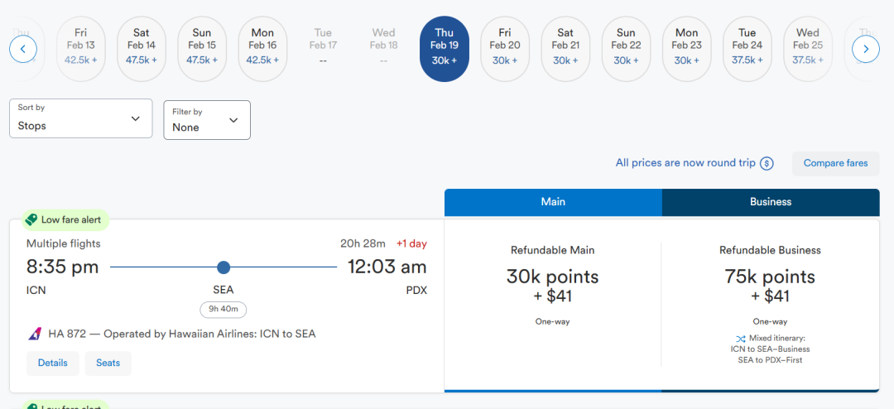The image size is (894, 409).
Task: Switch to the Business fare tab
Action: 771,202
